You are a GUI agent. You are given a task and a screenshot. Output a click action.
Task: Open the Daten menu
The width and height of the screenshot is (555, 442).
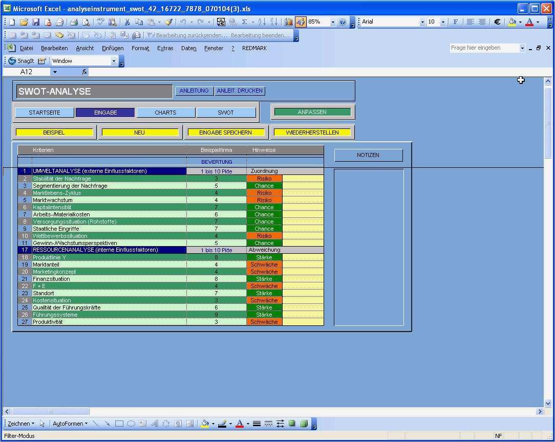pyautogui.click(x=188, y=48)
